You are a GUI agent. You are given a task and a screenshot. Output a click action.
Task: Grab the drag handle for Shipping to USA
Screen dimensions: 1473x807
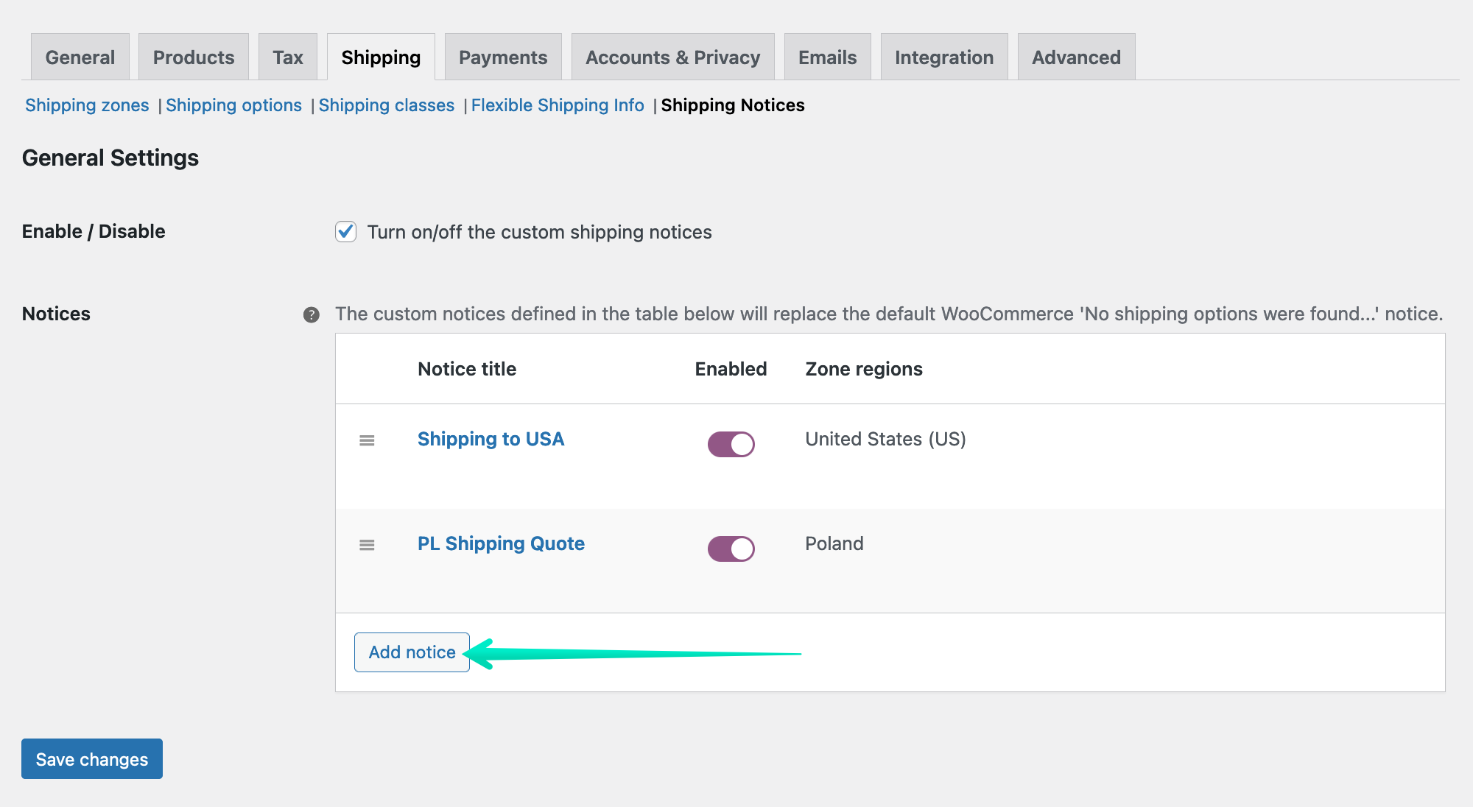coord(367,440)
